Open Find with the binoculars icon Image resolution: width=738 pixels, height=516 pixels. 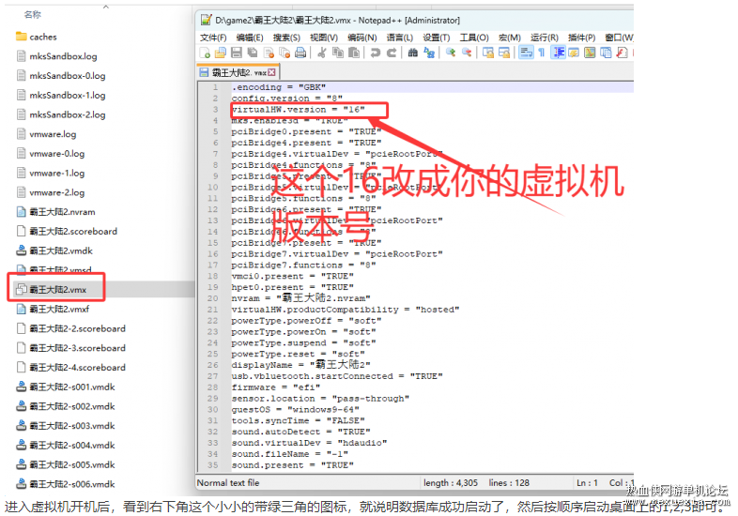click(413, 53)
